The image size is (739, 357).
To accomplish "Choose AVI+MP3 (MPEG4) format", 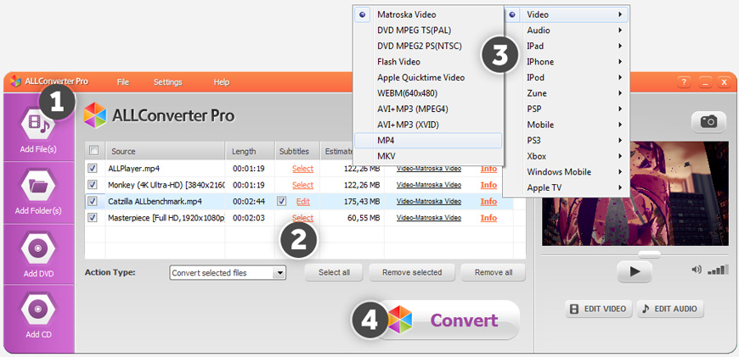I will [x=428, y=109].
